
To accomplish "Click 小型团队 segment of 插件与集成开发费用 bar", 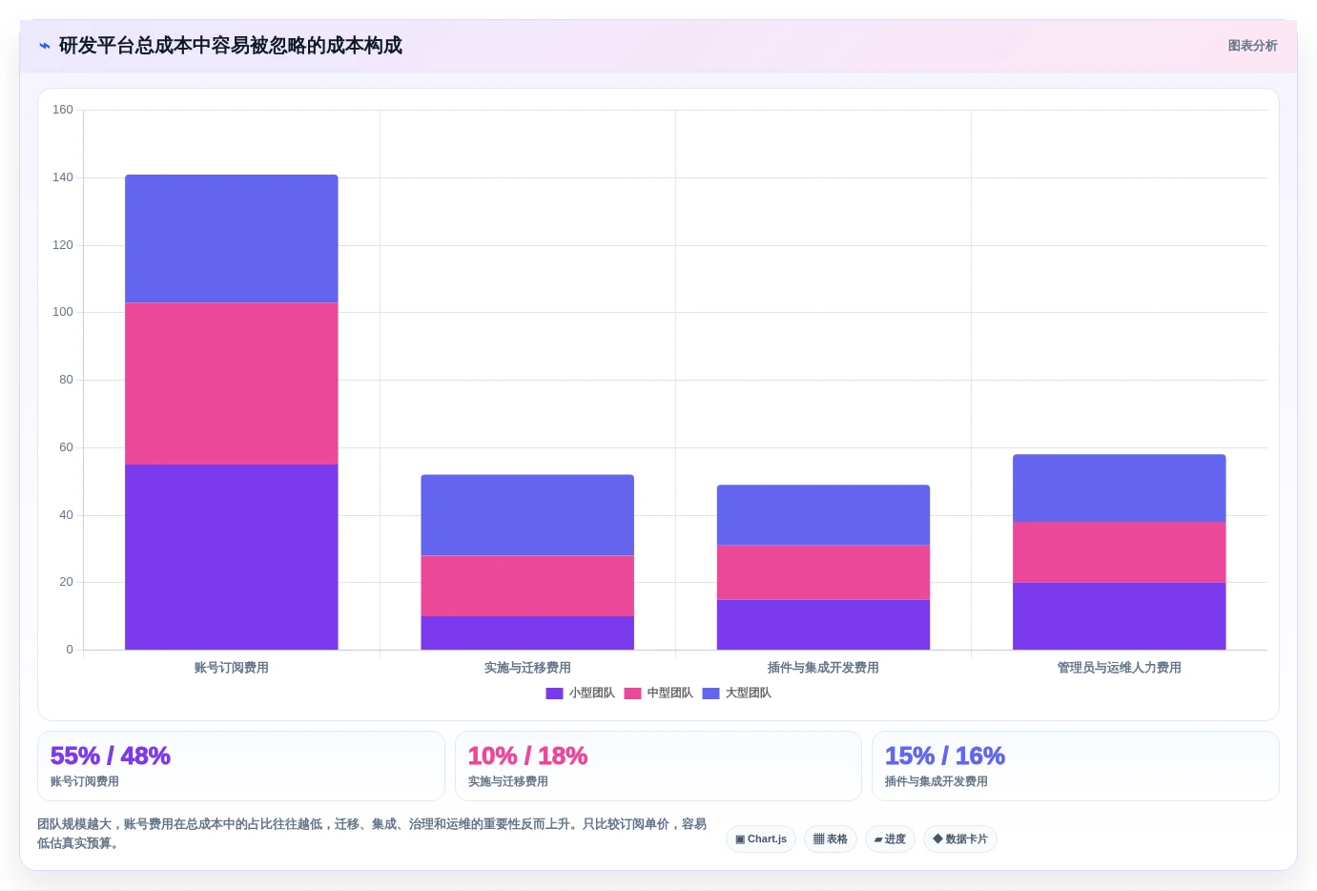I will point(823,625).
